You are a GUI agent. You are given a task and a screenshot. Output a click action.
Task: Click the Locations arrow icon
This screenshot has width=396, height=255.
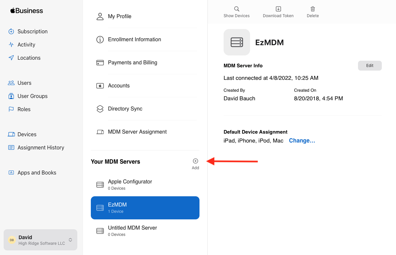(x=11, y=58)
